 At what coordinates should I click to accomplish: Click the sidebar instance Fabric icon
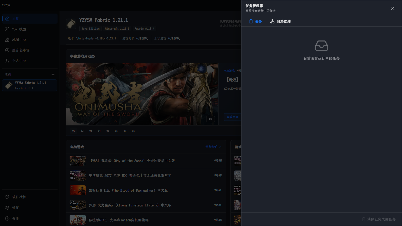(x=9, y=85)
